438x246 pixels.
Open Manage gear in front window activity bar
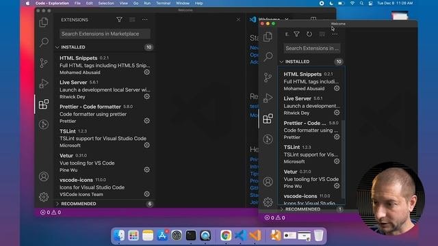pyautogui.click(x=268, y=202)
